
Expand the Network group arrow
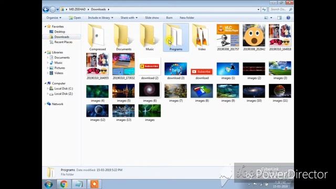click(45, 104)
